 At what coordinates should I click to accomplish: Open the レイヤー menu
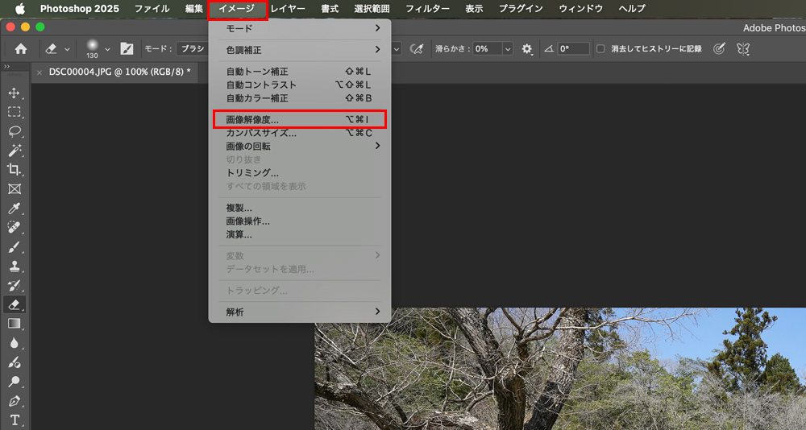(288, 9)
